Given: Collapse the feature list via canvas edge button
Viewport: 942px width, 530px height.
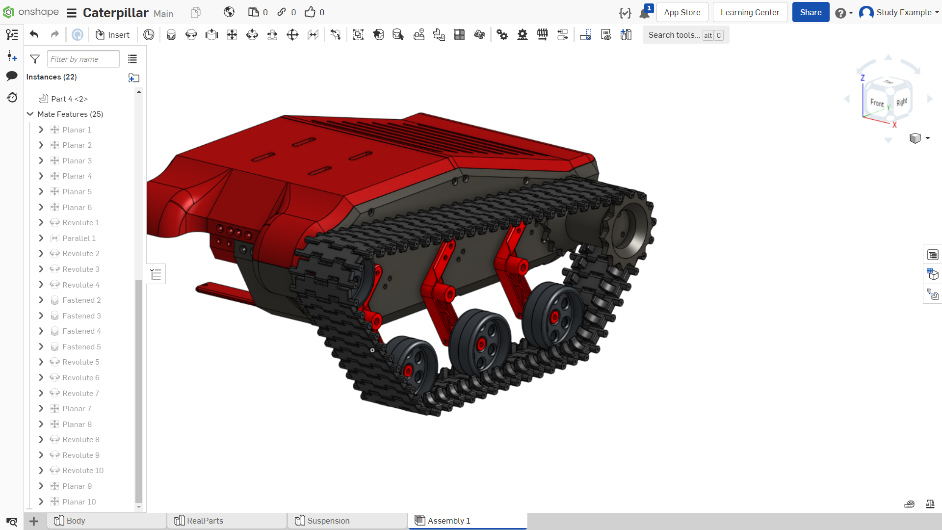Looking at the screenshot, I should point(156,274).
